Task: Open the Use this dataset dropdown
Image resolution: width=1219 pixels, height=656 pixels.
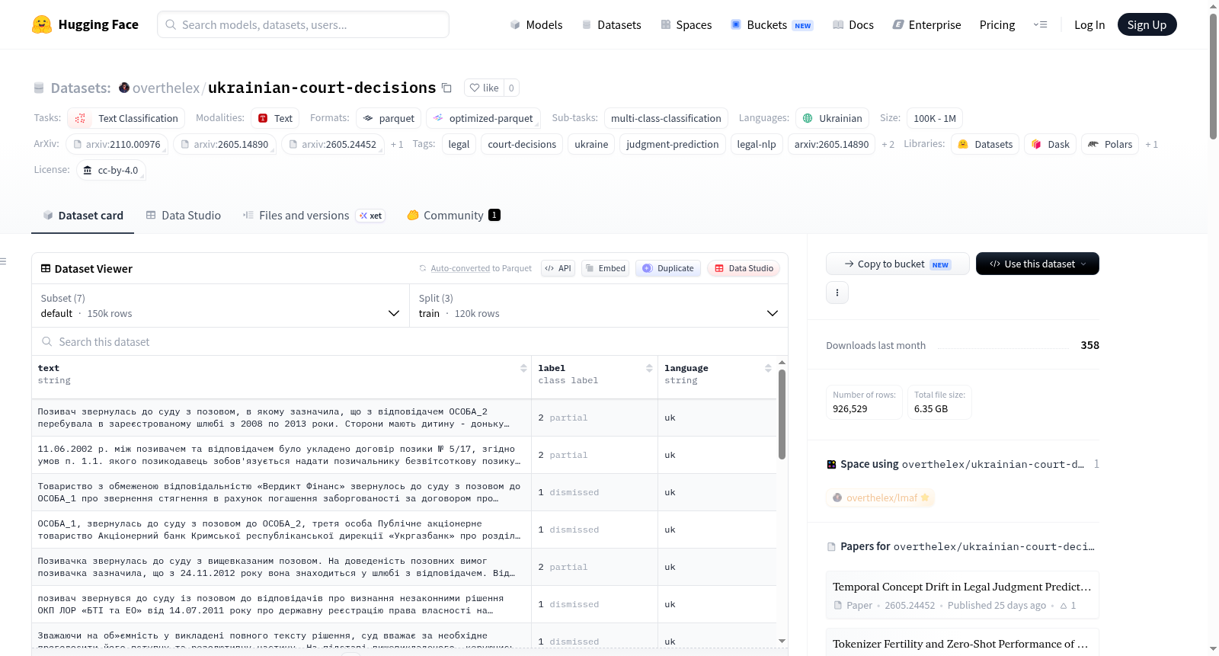Action: tap(1038, 264)
